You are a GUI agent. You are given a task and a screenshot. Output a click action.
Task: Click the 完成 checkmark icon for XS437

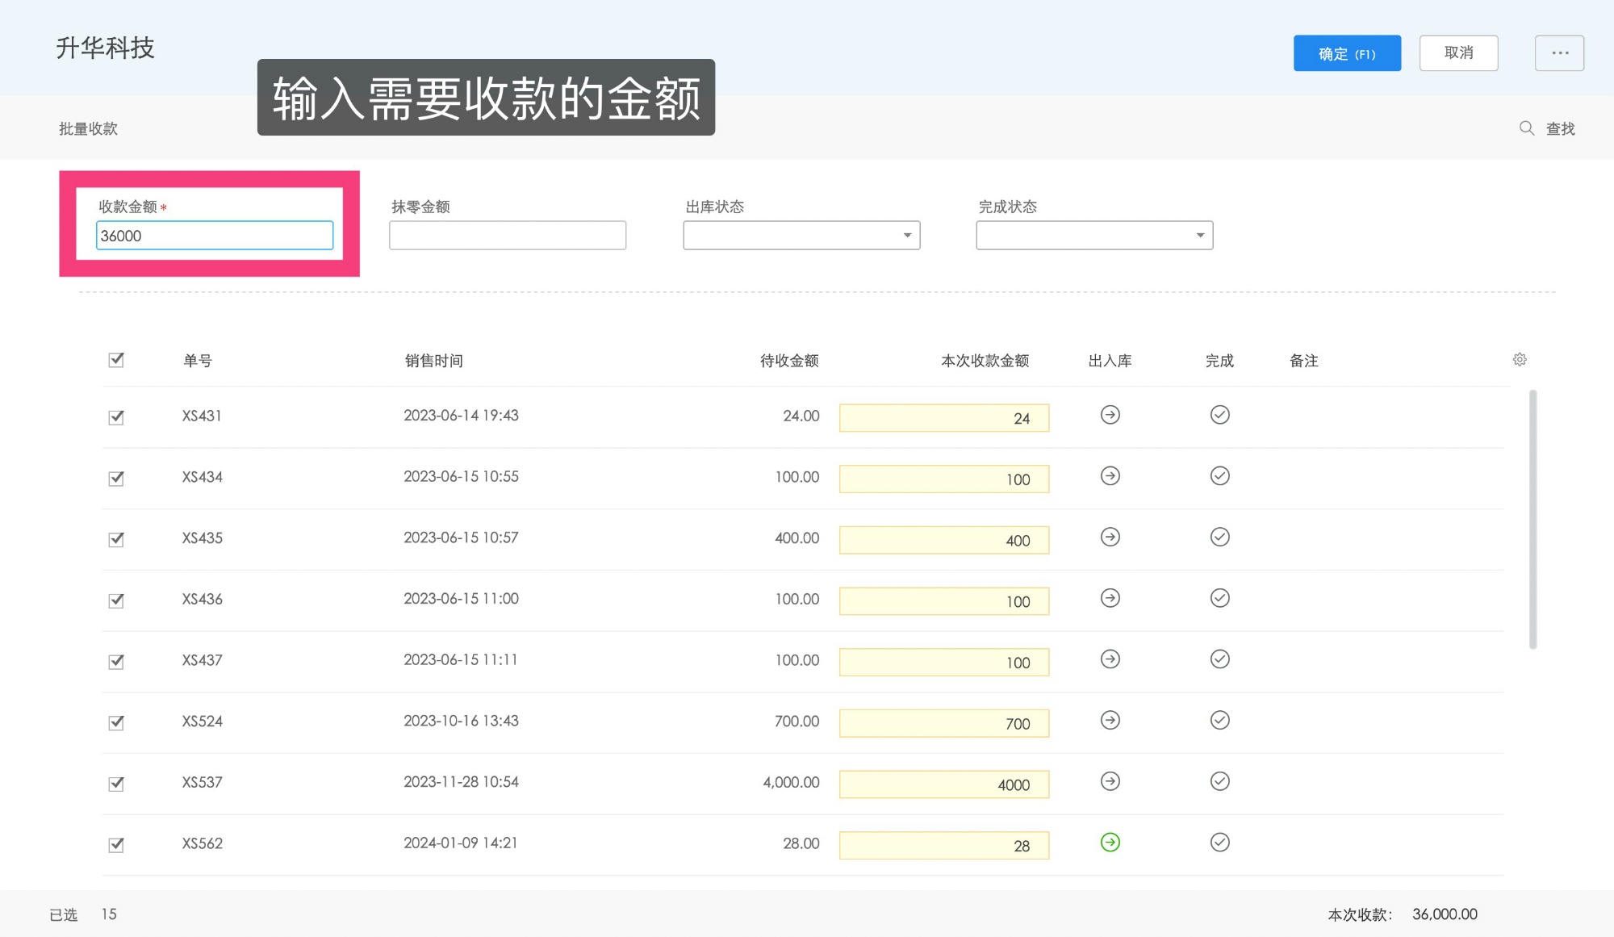coord(1219,659)
